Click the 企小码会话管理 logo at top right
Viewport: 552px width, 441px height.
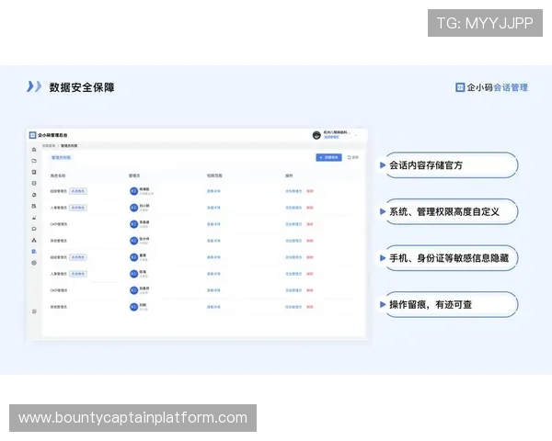click(x=491, y=87)
